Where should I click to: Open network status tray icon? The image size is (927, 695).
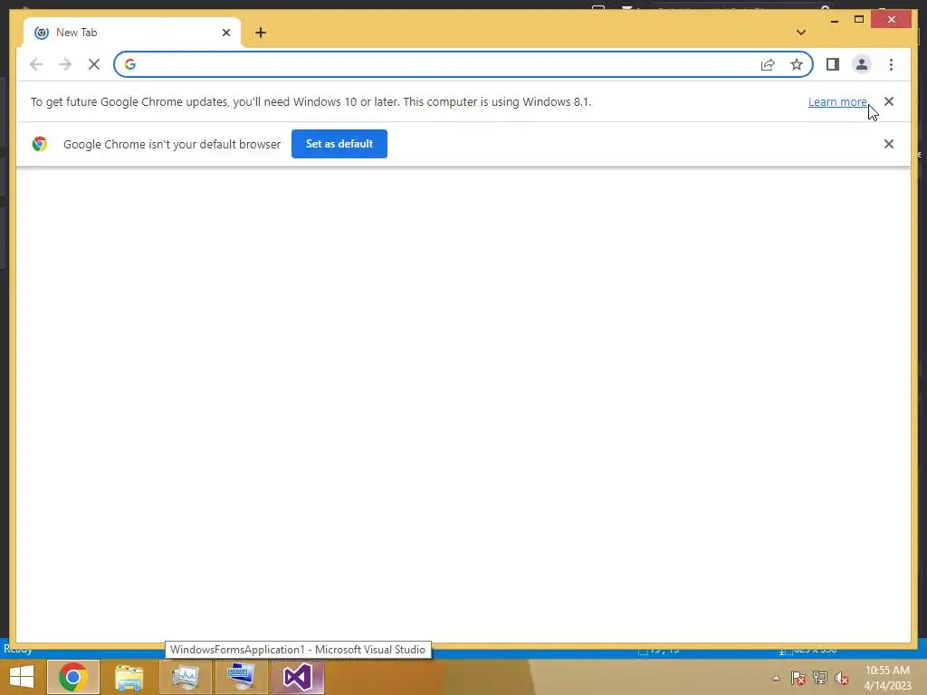(820, 678)
